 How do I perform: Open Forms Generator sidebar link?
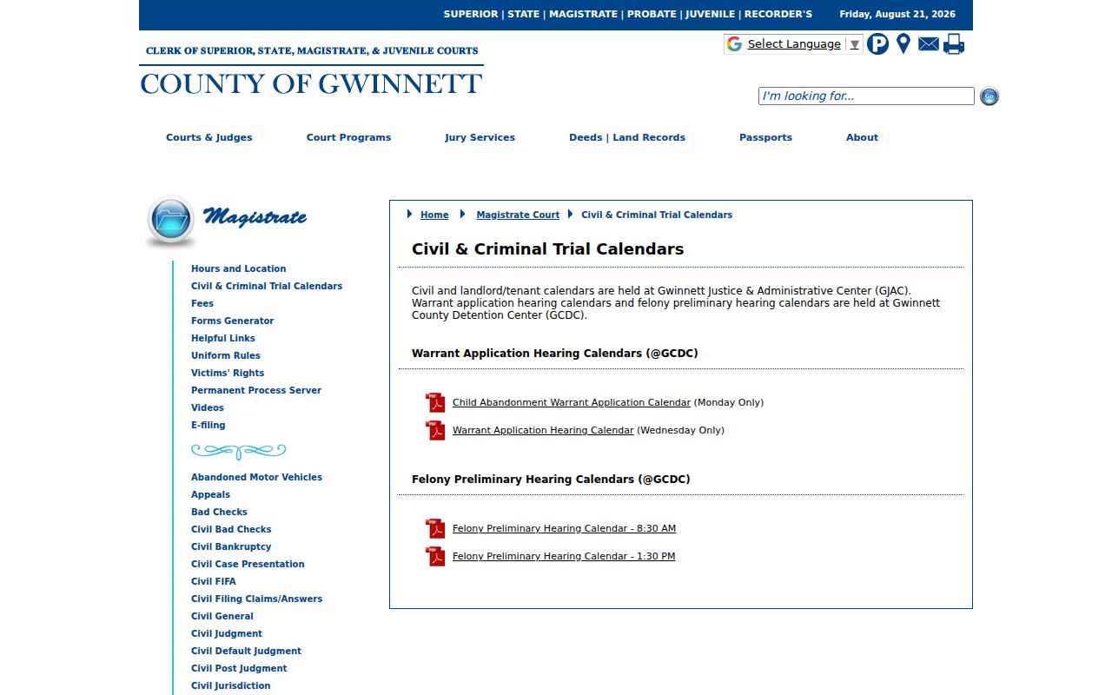tap(233, 321)
